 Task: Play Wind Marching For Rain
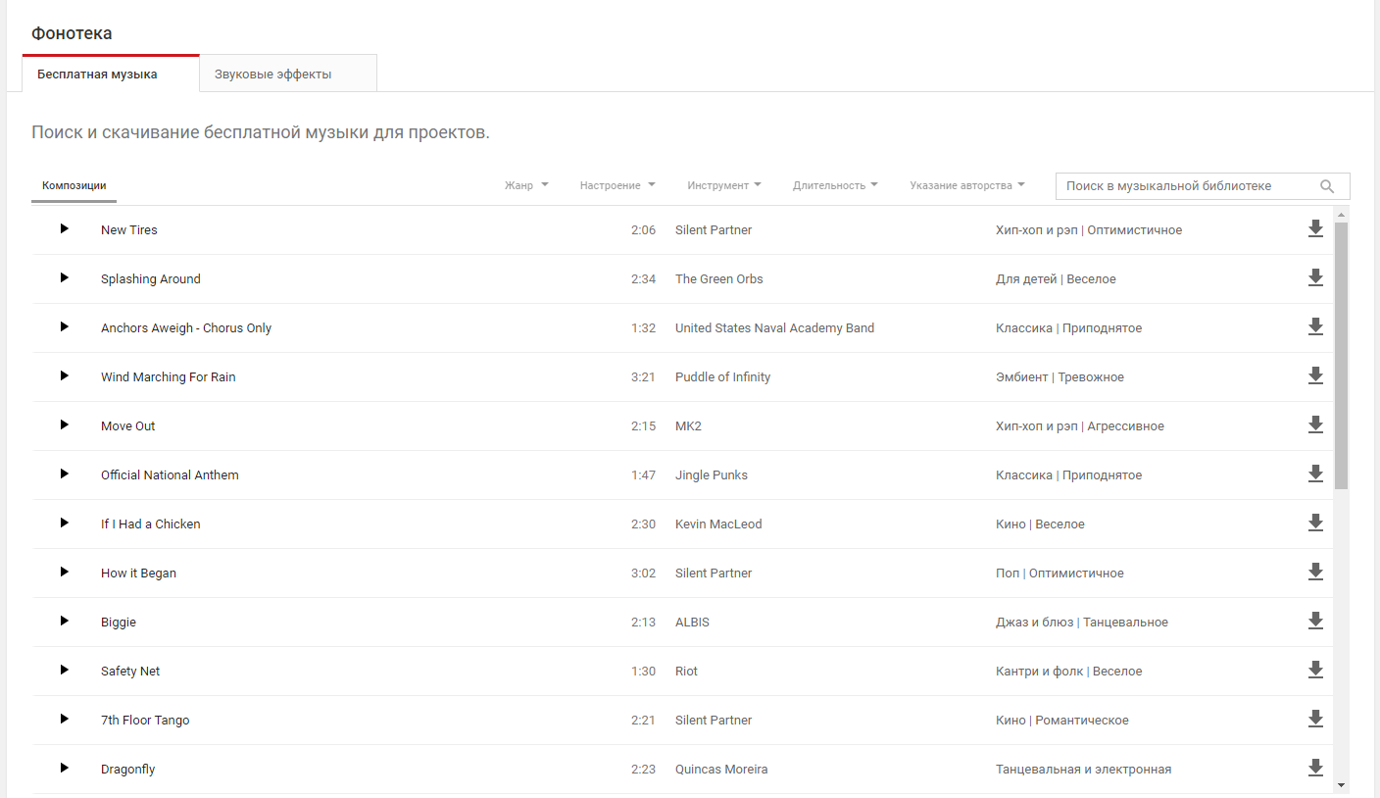click(x=65, y=375)
